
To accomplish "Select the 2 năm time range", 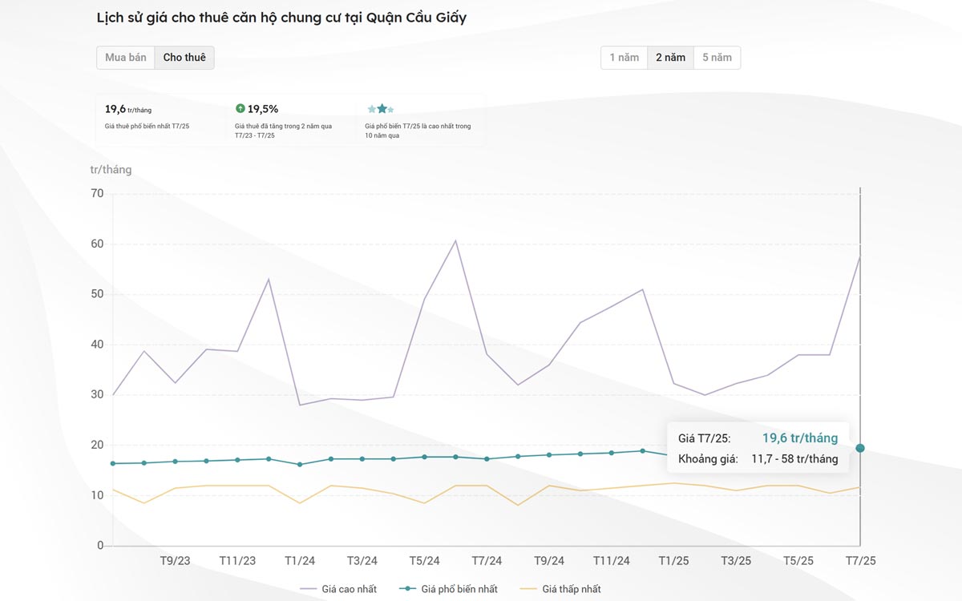I will pos(670,58).
